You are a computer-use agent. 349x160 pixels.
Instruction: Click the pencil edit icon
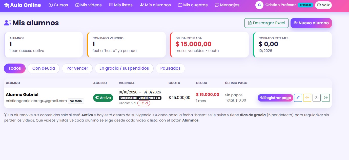click(298, 98)
